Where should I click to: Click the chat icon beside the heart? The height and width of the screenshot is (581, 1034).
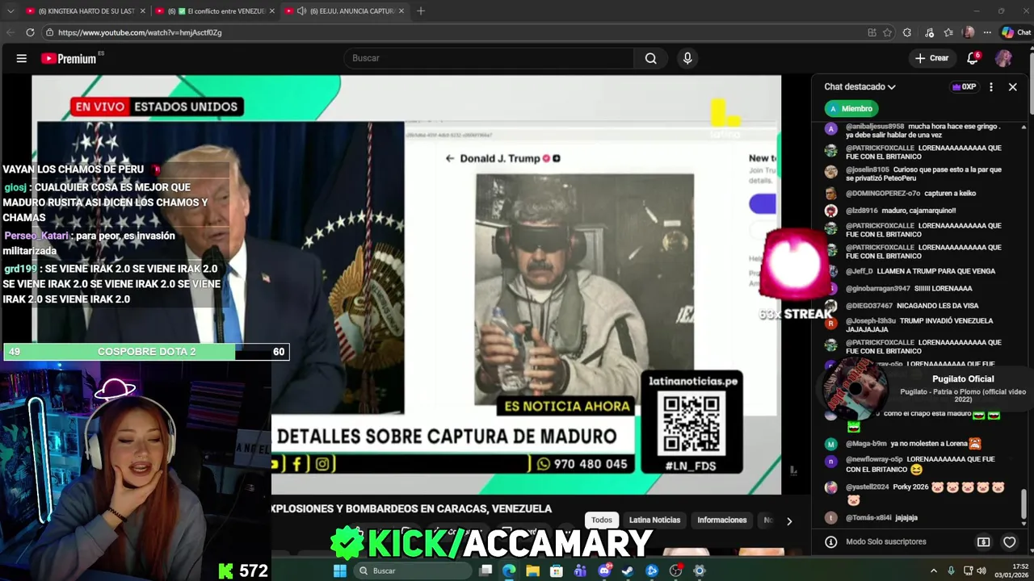983,542
